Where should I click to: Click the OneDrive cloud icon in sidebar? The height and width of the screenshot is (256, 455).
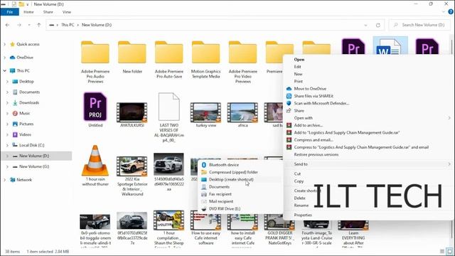(12, 58)
